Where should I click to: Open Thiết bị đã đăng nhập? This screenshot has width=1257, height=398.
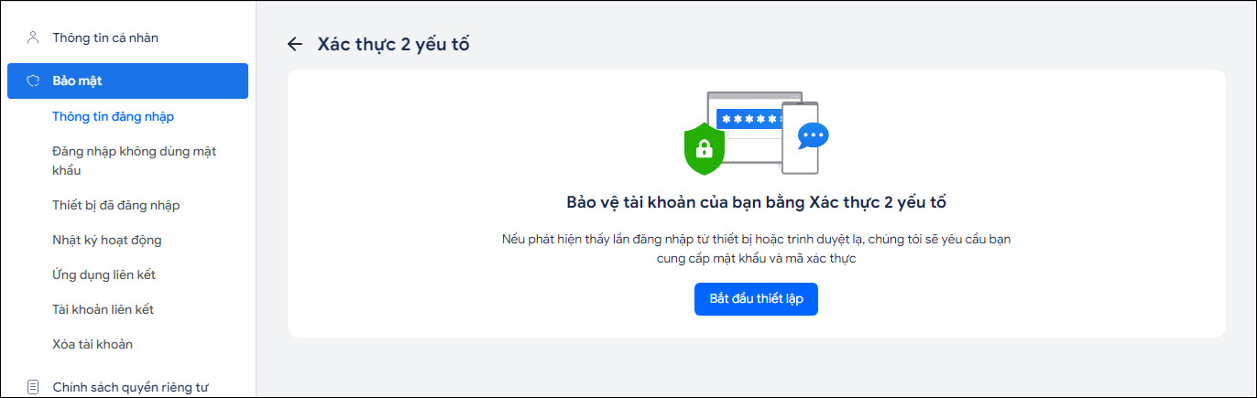tap(116, 205)
